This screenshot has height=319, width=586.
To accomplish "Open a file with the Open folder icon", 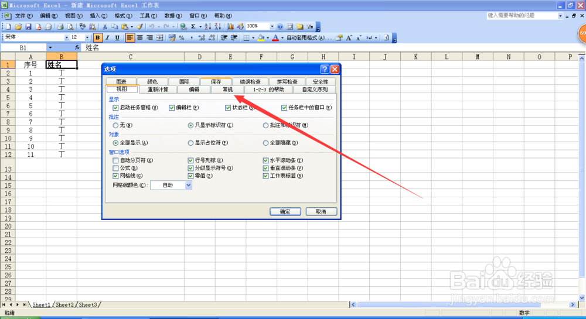I will tap(18, 26).
